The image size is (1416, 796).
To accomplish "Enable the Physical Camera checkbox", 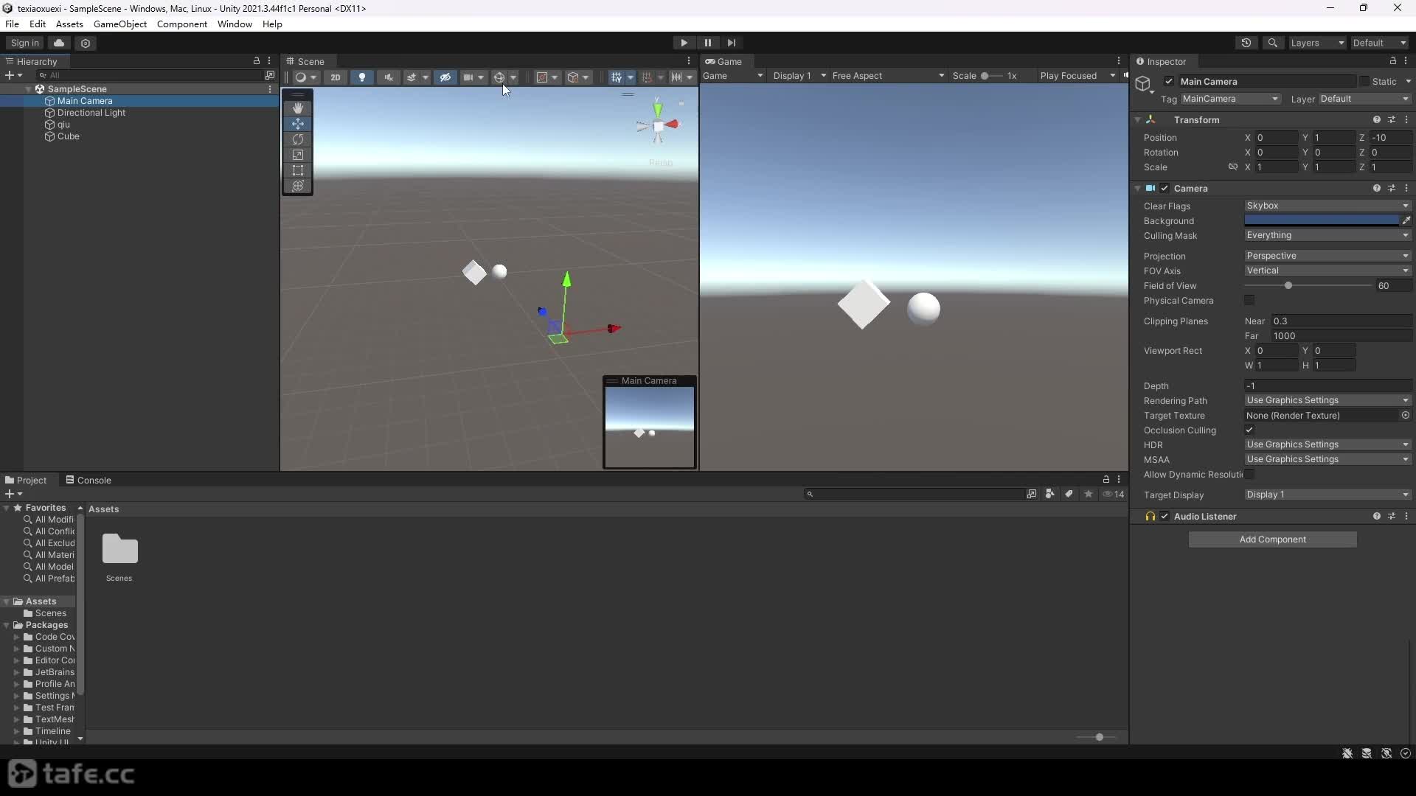I will point(1249,300).
